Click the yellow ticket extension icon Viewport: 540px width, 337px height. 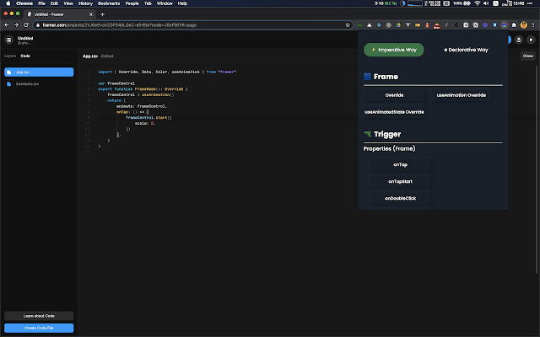418,24
